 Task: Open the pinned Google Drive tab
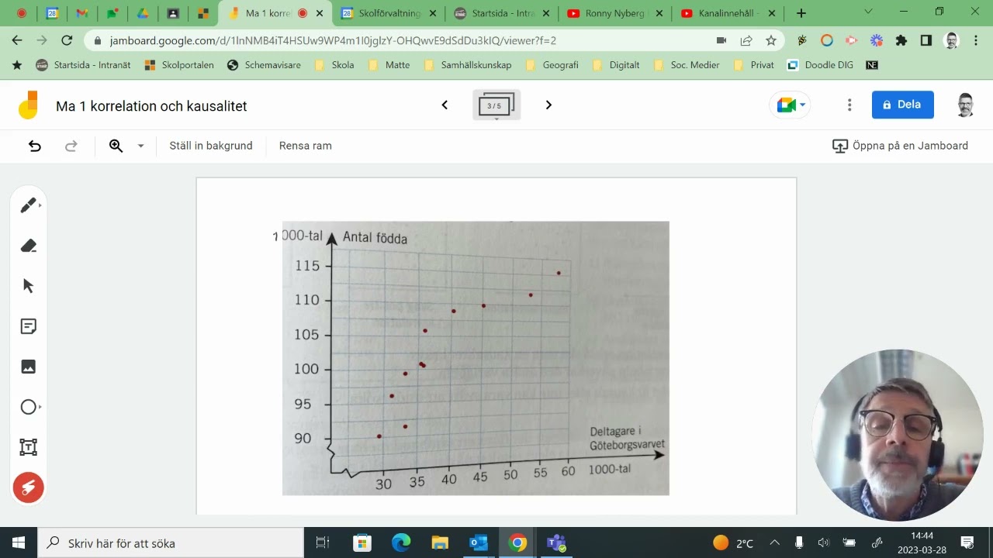143,13
